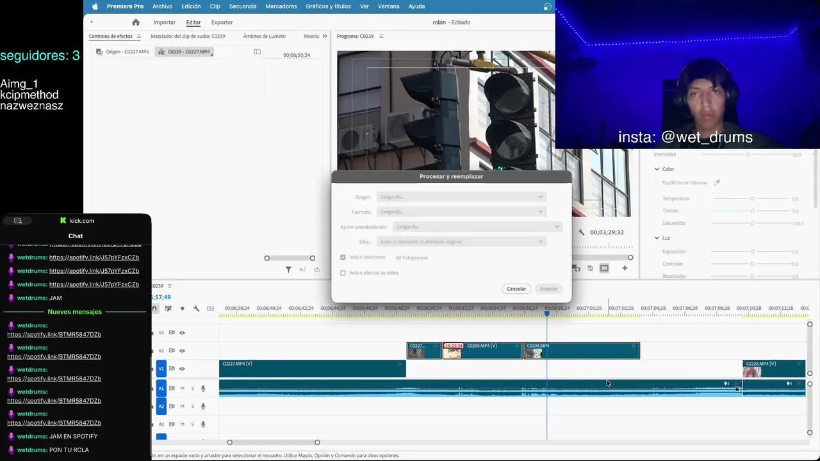Collapse the Luz section in Lumetri
Viewport: 820px width, 461px height.
click(x=657, y=238)
